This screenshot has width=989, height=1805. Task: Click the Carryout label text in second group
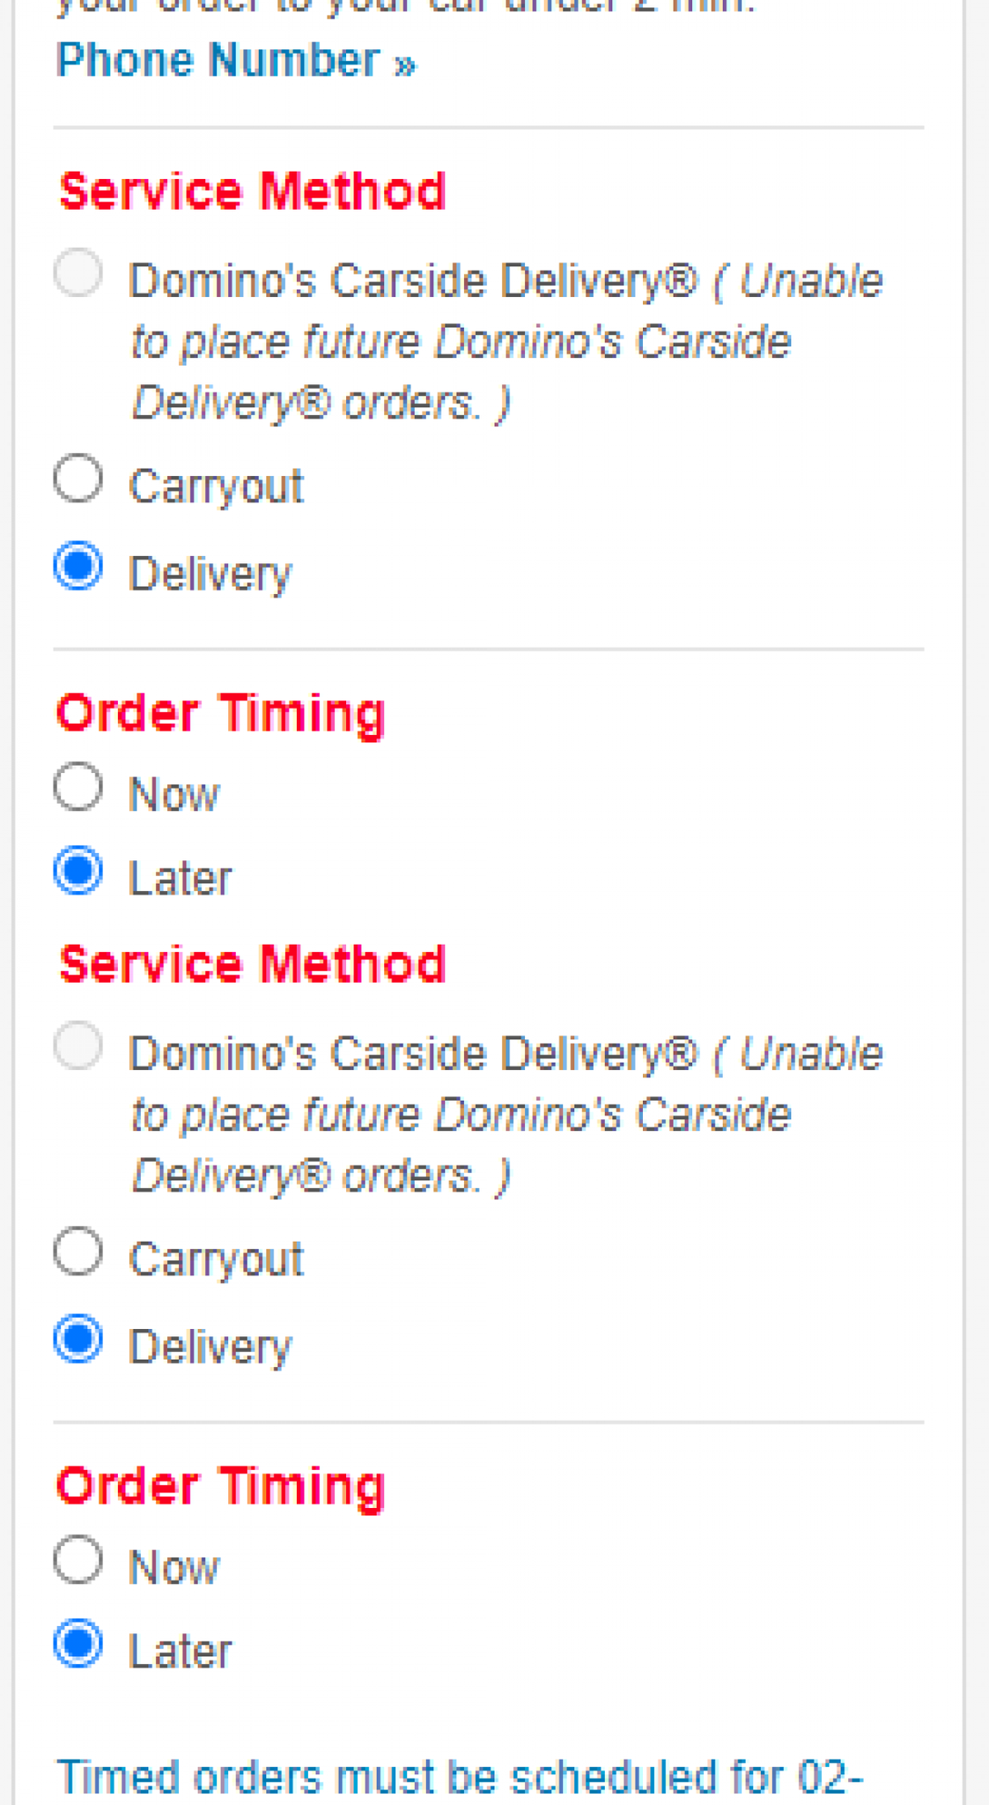(x=216, y=1259)
